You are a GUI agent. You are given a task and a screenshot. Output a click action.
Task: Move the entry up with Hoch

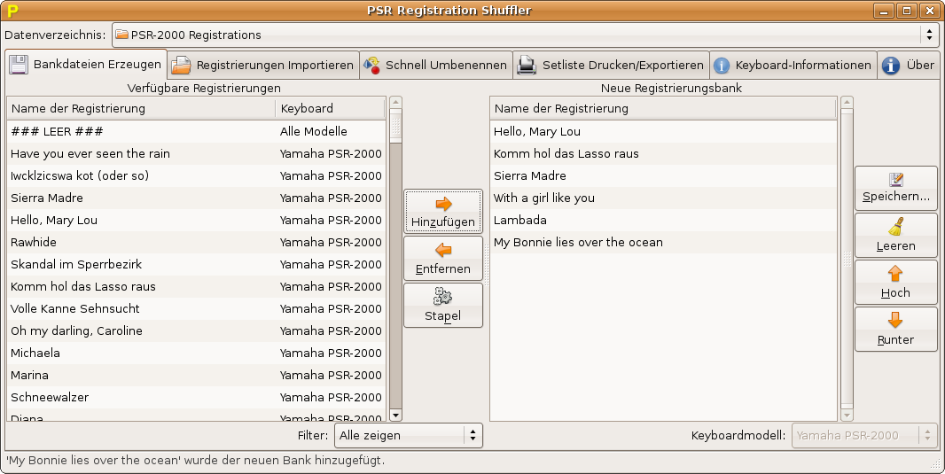pyautogui.click(x=895, y=283)
